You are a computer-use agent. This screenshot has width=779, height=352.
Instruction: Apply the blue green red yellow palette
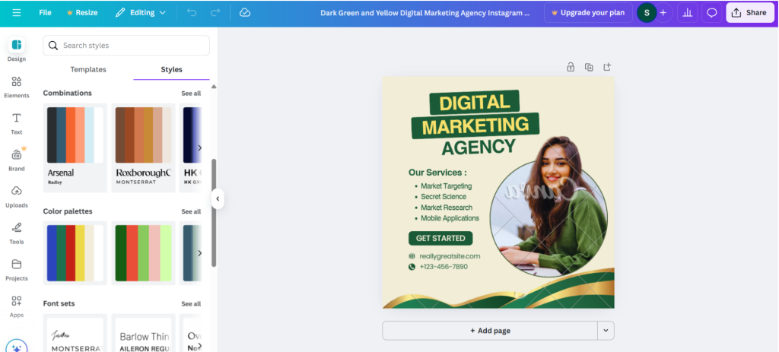tap(75, 253)
